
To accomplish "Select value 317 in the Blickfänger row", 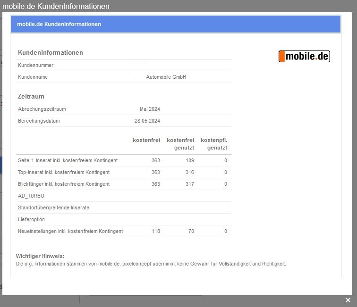I will [x=190, y=184].
